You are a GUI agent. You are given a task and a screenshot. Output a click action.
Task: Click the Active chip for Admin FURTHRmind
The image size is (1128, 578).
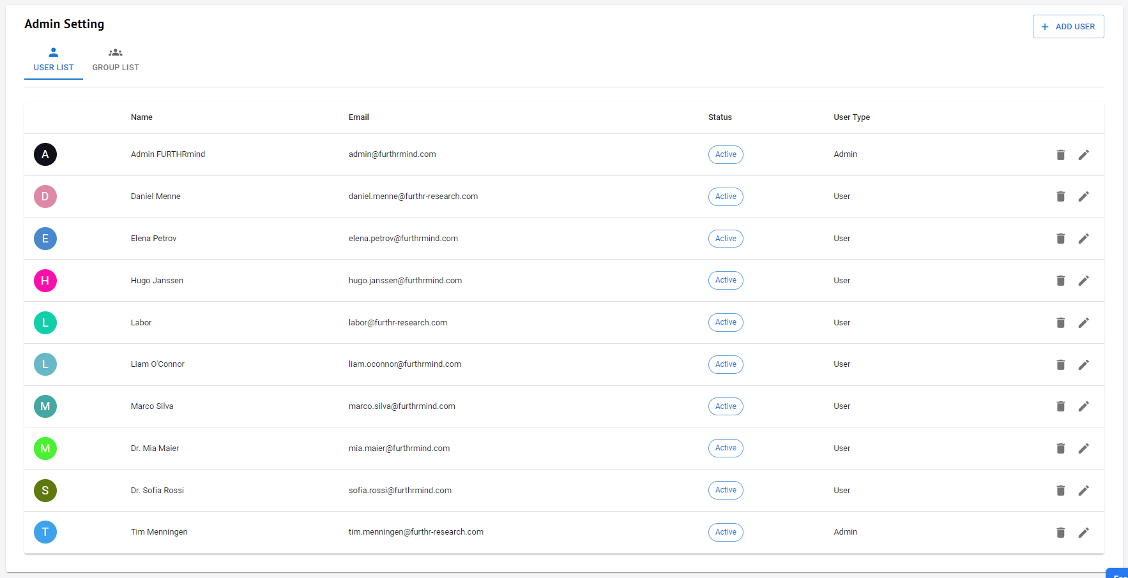click(x=726, y=154)
